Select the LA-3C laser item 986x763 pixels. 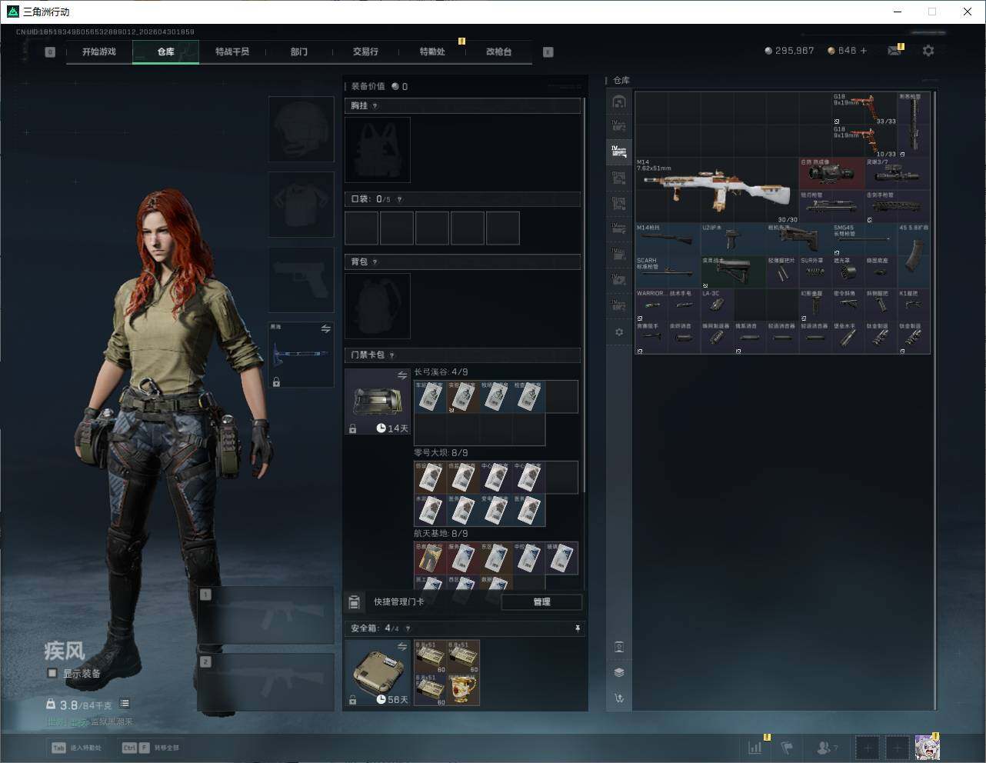click(717, 305)
